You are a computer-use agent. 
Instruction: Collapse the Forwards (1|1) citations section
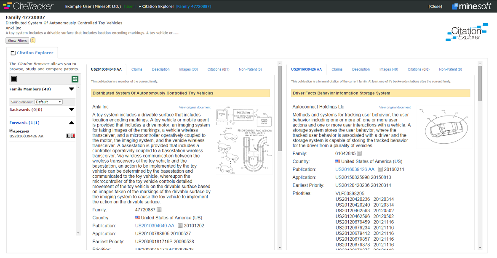click(72, 123)
